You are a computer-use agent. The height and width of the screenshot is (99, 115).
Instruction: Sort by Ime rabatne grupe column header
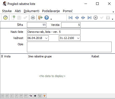(59, 56)
